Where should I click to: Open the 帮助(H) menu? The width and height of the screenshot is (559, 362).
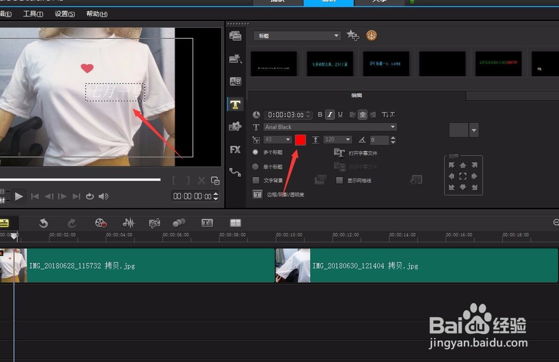[x=97, y=14]
